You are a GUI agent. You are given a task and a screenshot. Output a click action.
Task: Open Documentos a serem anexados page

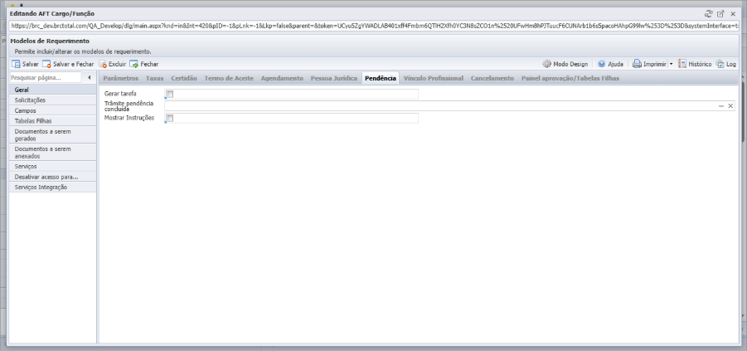click(52, 152)
